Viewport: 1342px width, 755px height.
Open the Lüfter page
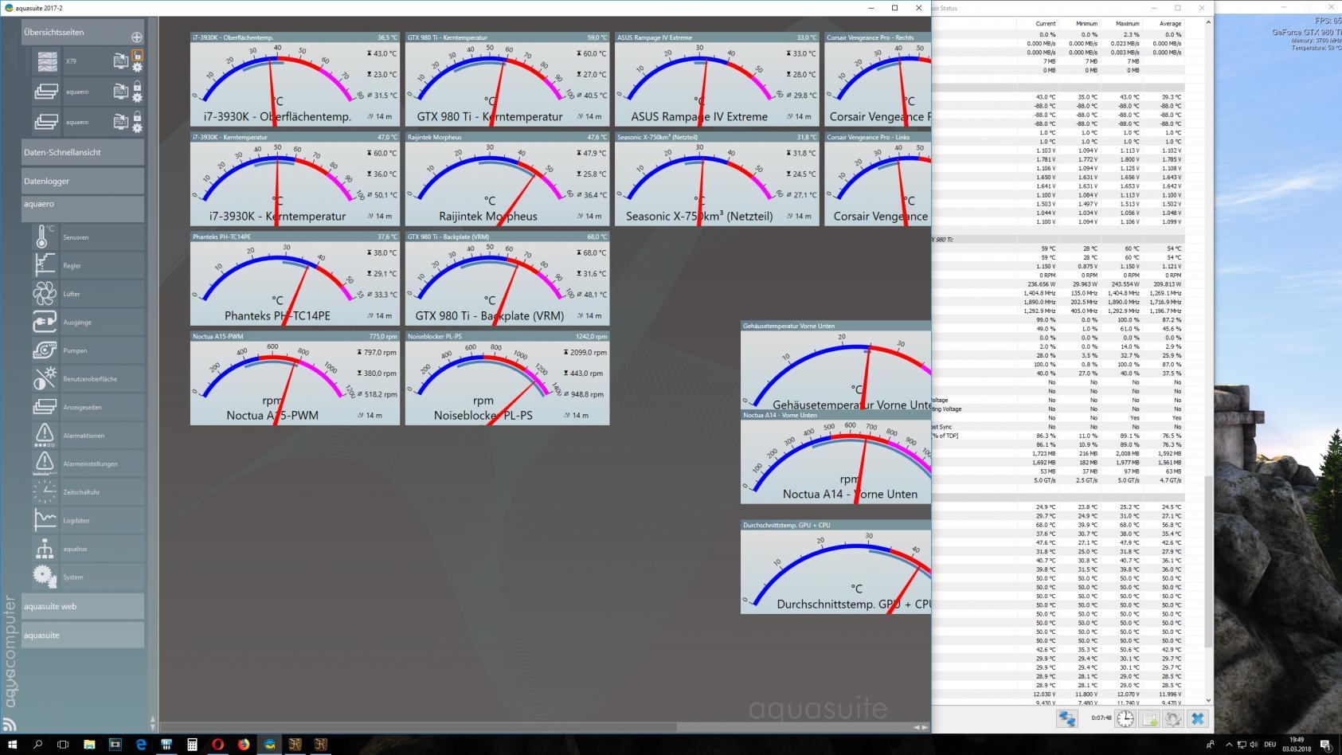click(88, 294)
